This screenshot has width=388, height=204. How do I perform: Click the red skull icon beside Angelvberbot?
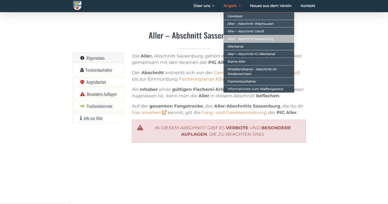[x=82, y=82]
